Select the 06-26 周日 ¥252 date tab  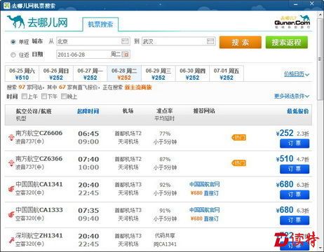click(56, 73)
